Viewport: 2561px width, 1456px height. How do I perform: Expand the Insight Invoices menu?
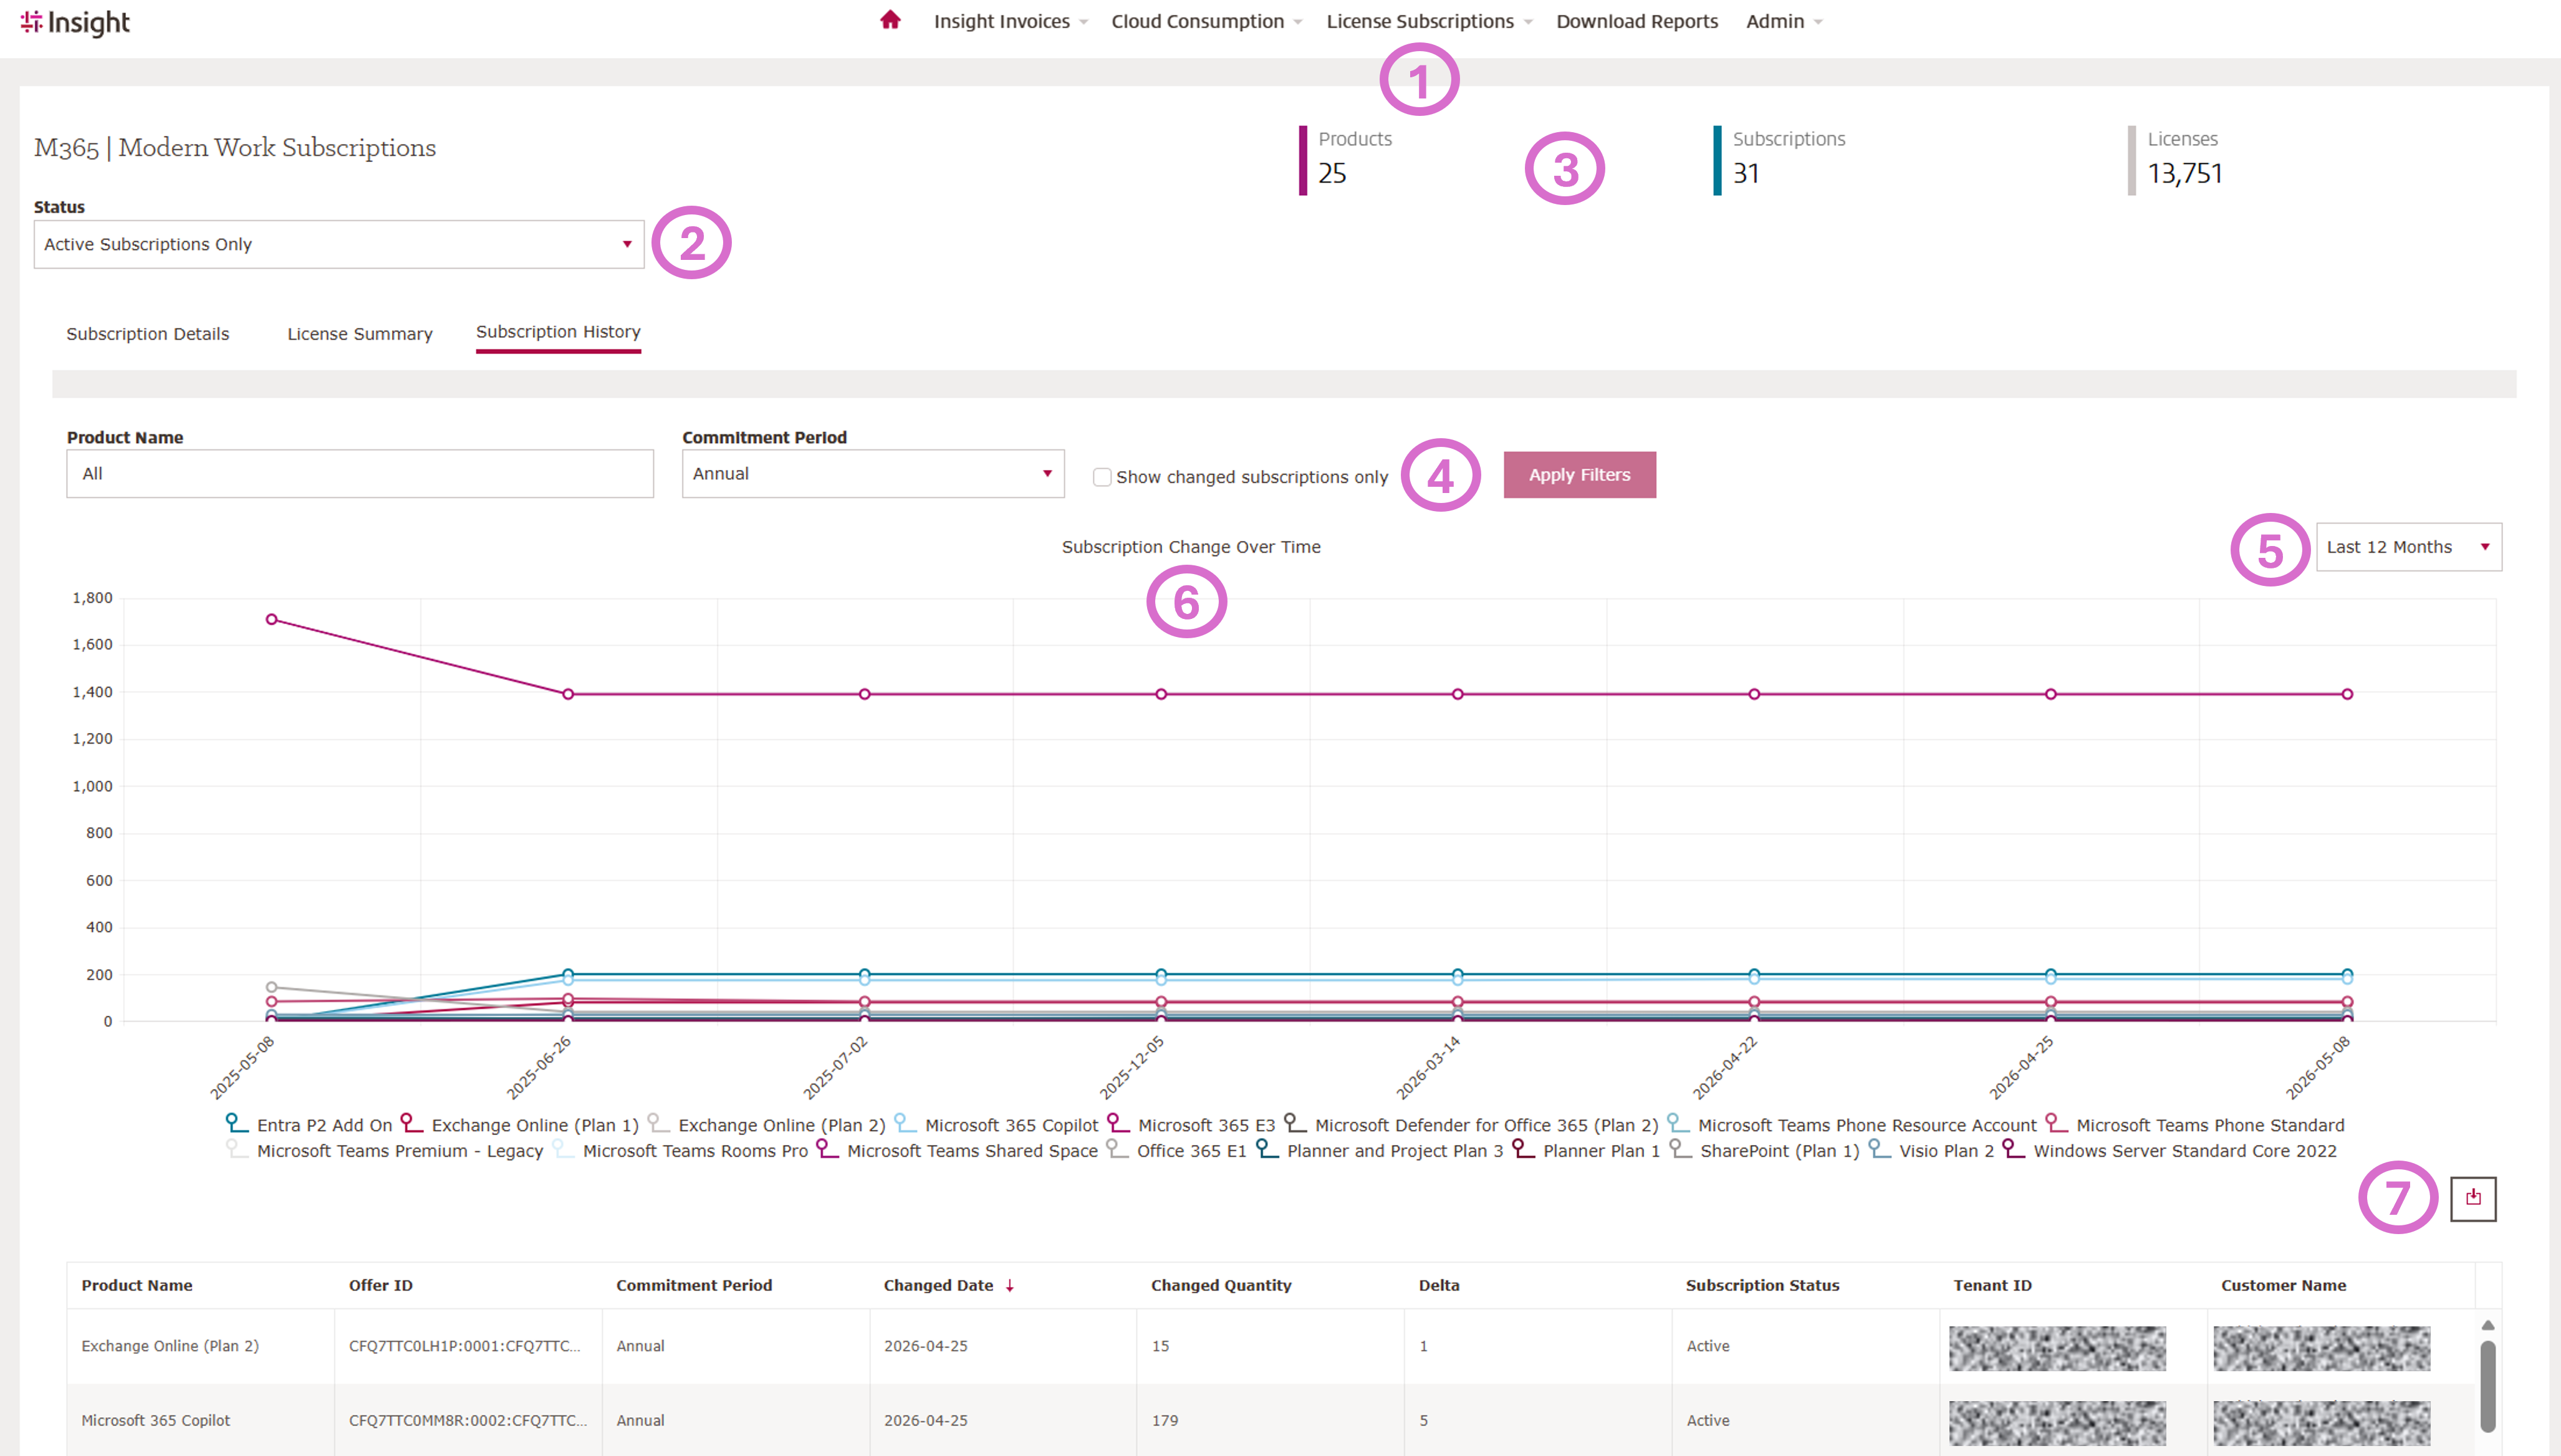(1010, 21)
